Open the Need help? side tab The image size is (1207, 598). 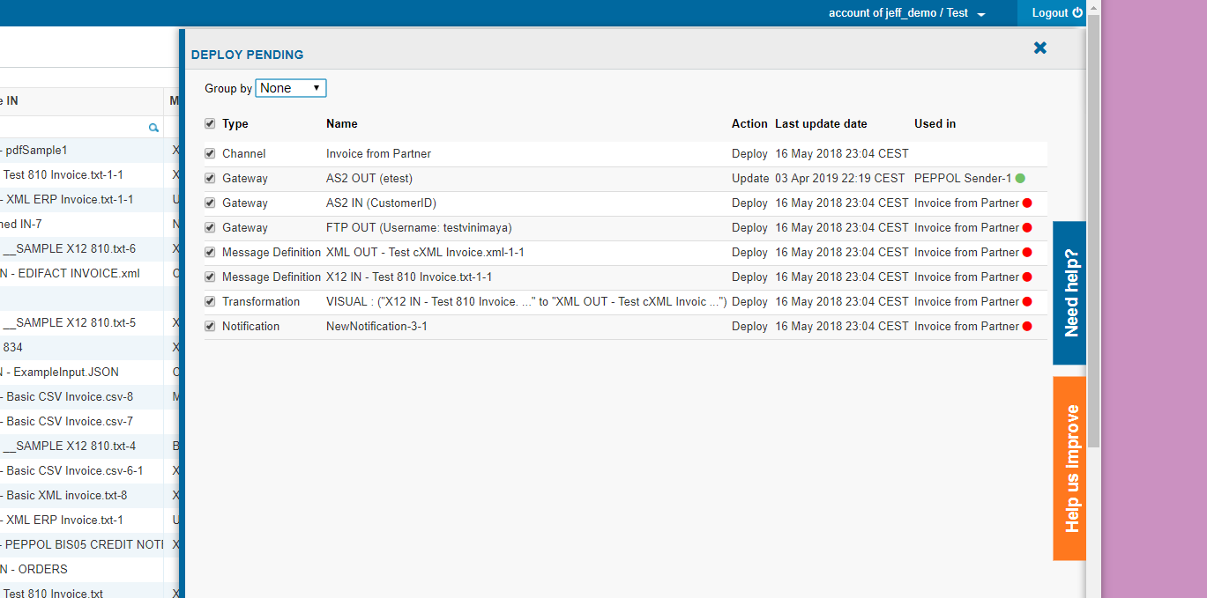click(1069, 293)
